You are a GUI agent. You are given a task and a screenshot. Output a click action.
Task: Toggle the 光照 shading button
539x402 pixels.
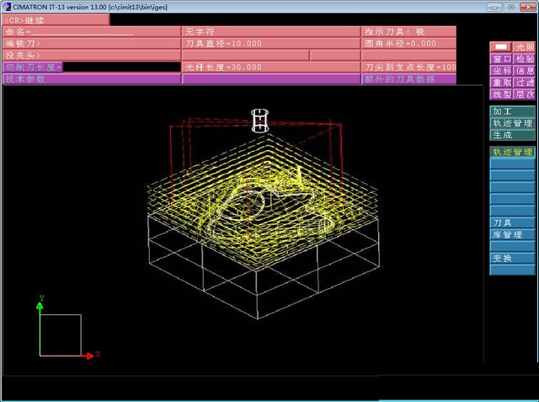click(x=525, y=48)
